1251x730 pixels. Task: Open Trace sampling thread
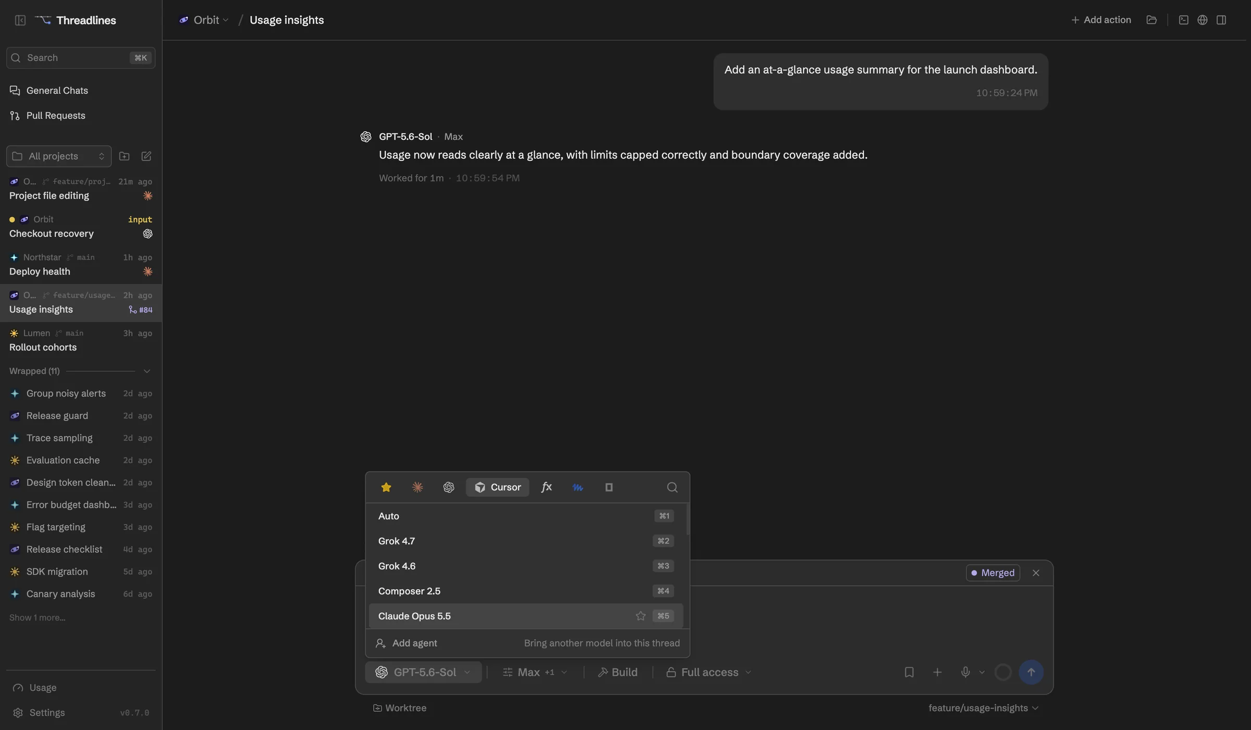(81, 438)
